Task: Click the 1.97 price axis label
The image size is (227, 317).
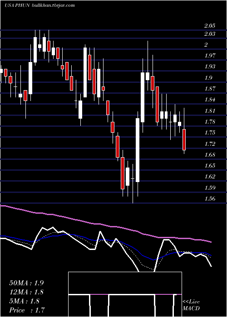Action: 210,56
